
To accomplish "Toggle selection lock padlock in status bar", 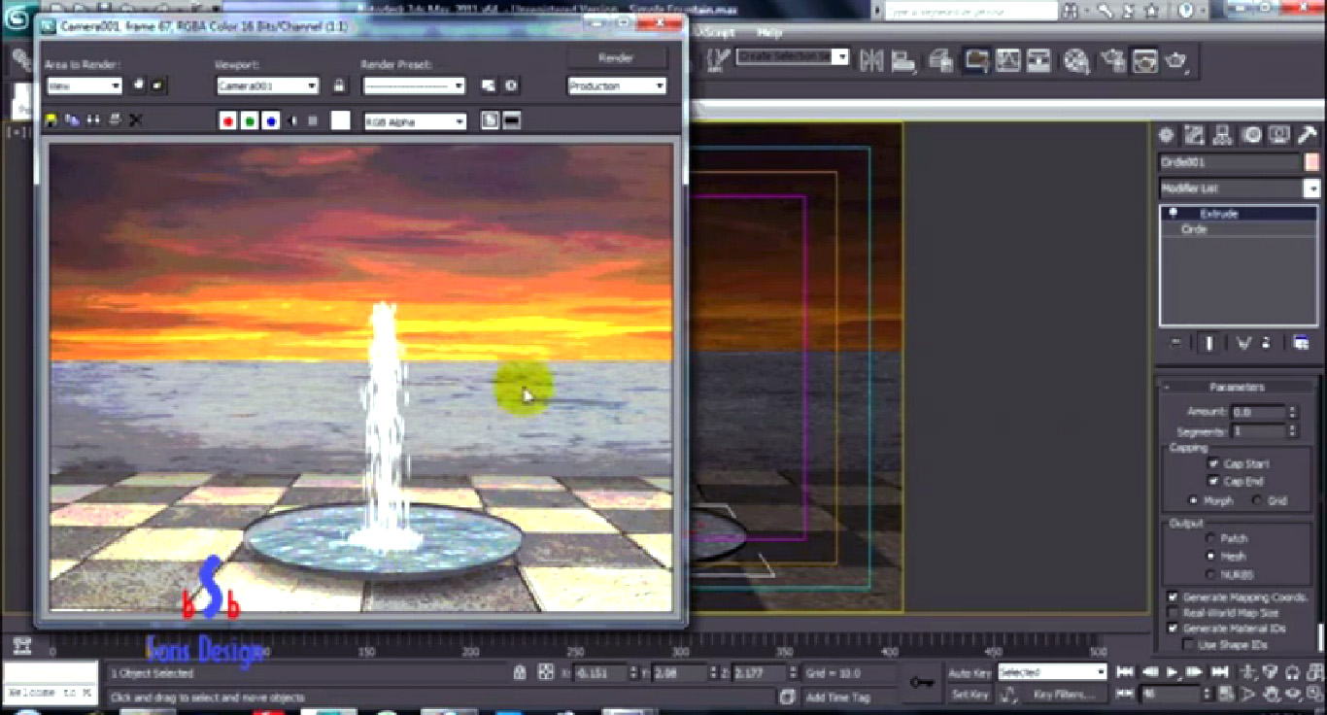I will (520, 672).
